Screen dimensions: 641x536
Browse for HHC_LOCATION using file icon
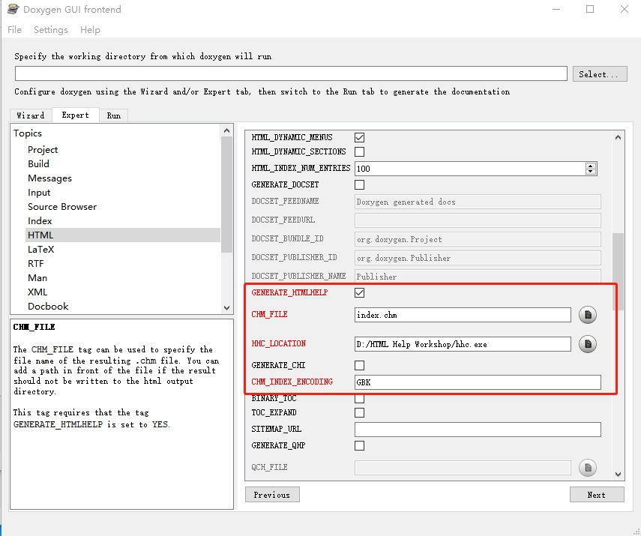pos(588,344)
